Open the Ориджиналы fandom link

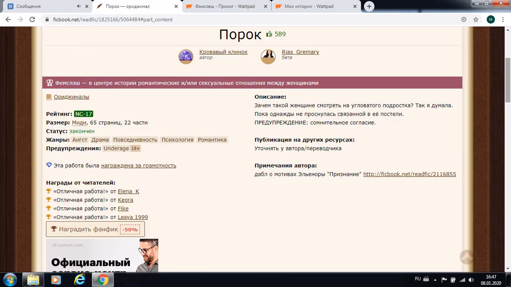click(71, 97)
